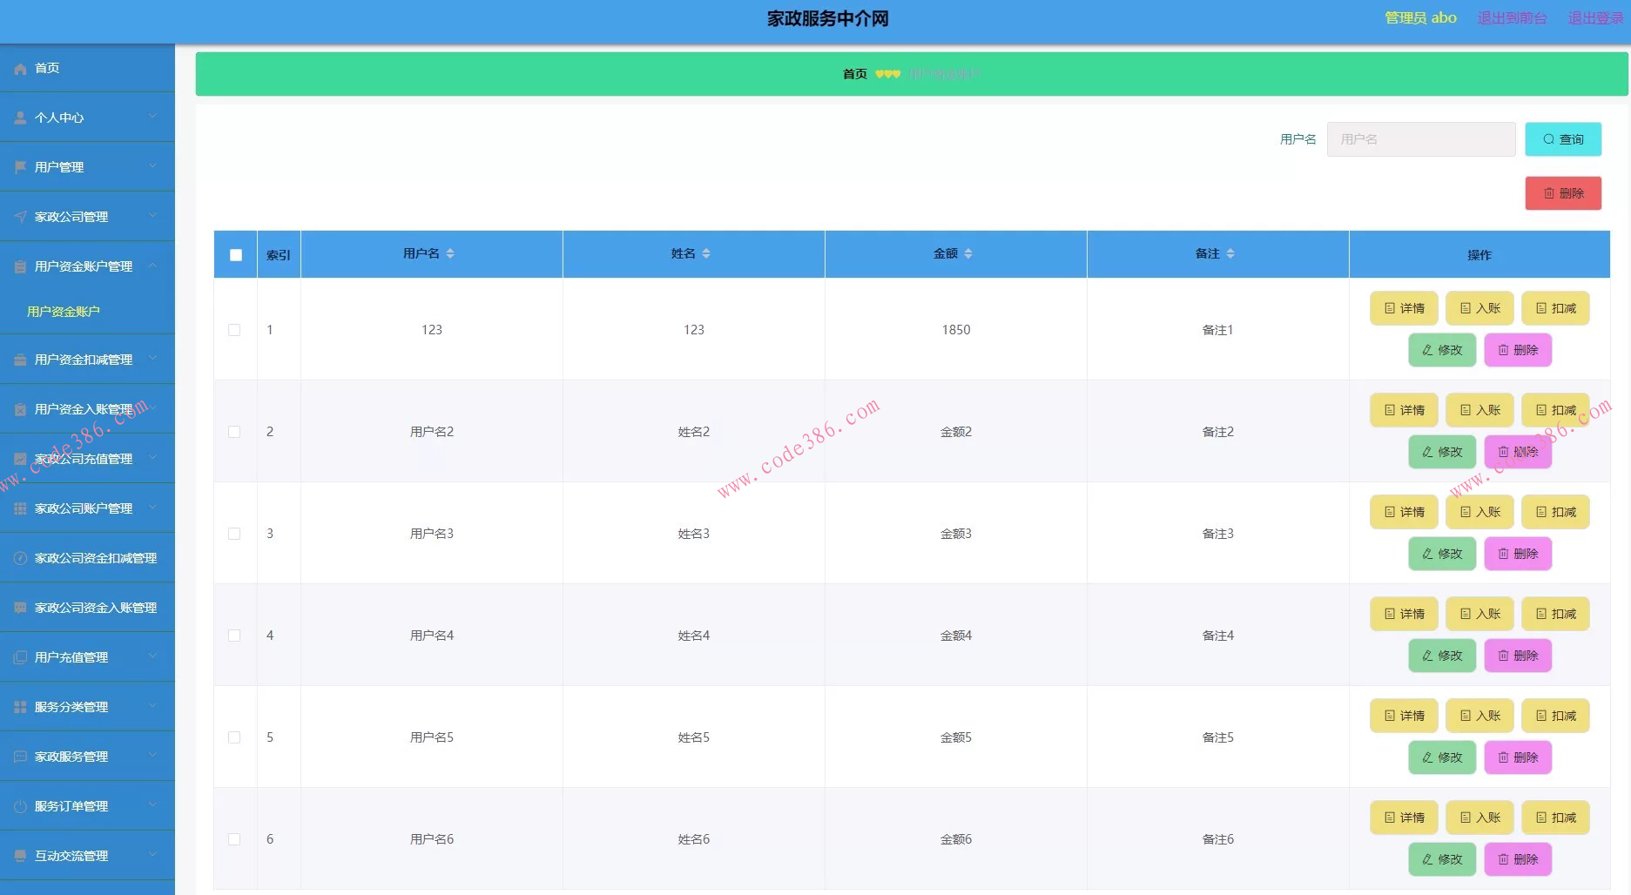Click the icon beside 家政公司充值管理
The image size is (1631, 895).
tap(20, 459)
